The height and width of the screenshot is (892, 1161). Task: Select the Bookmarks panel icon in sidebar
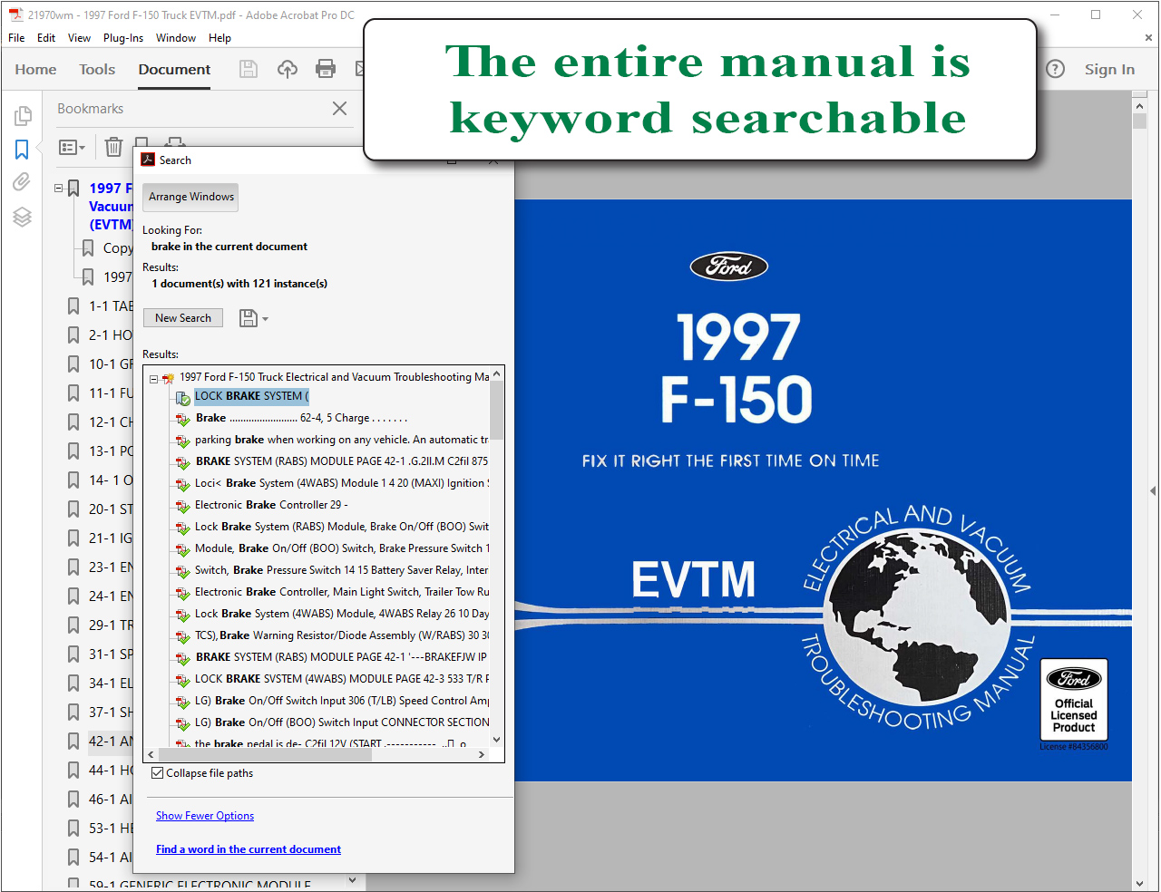22,149
